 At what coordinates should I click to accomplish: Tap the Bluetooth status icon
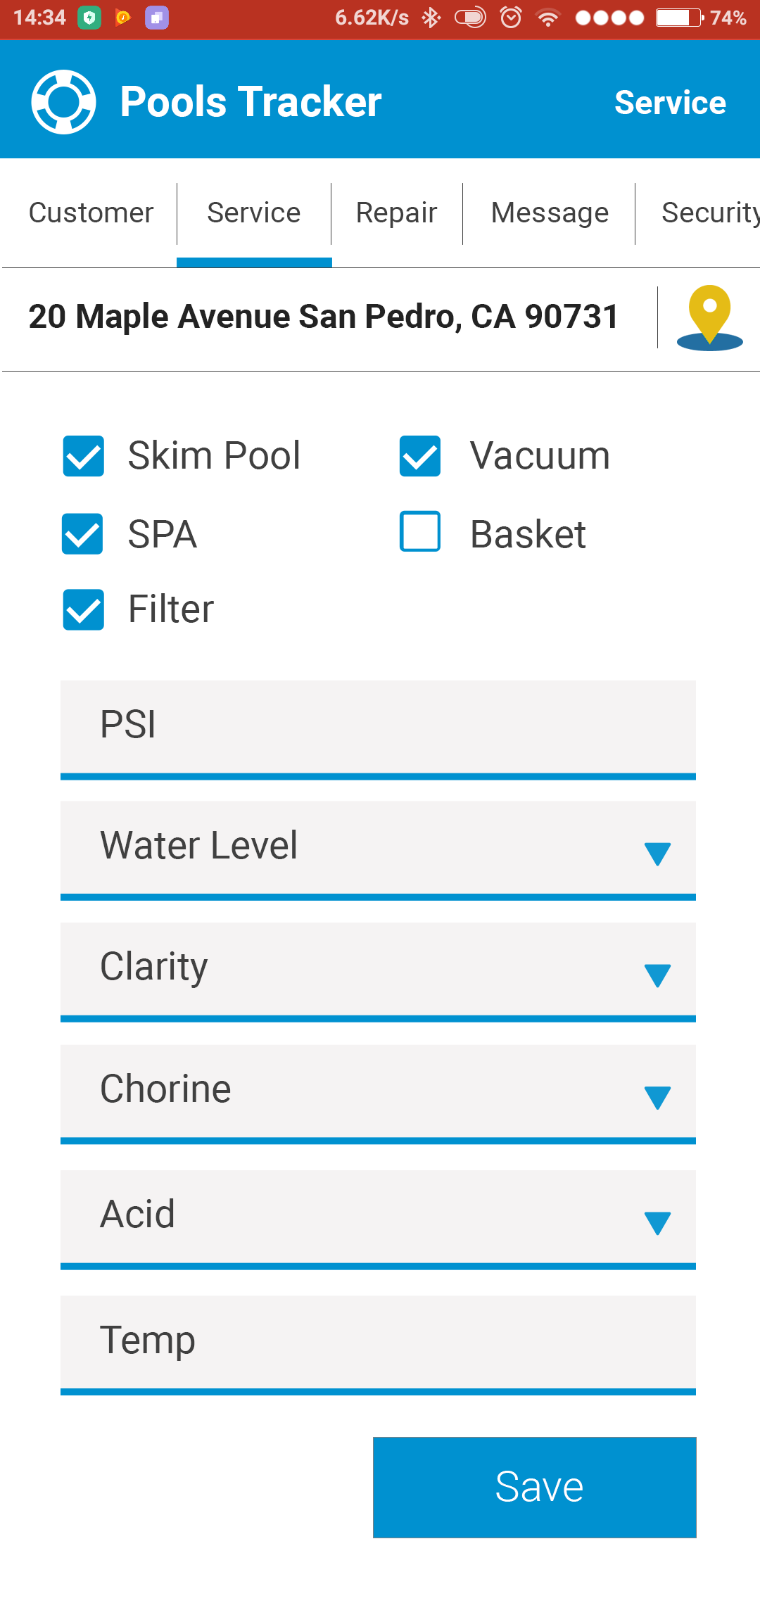click(x=431, y=18)
